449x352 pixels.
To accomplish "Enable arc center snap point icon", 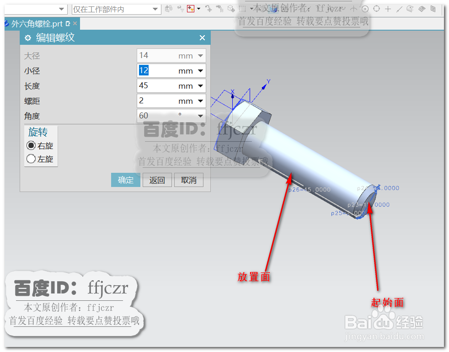I will click(x=353, y=9).
